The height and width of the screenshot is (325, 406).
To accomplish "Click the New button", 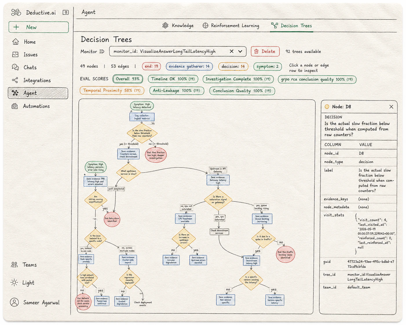I will pos(39,27).
